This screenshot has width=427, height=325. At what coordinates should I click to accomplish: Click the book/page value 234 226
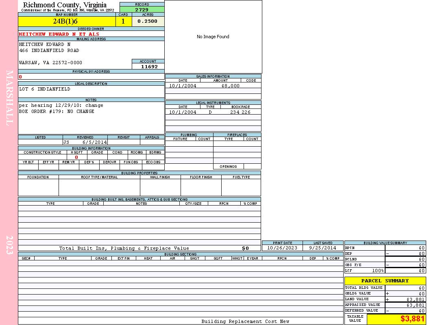point(240,112)
